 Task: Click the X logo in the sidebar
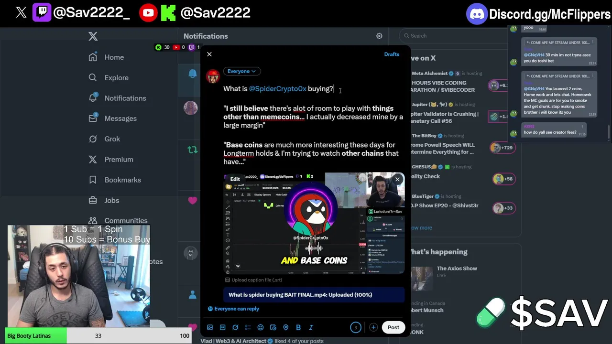pyautogui.click(x=93, y=36)
